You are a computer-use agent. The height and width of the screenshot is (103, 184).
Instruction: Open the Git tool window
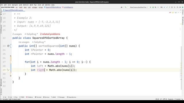(5, 97)
